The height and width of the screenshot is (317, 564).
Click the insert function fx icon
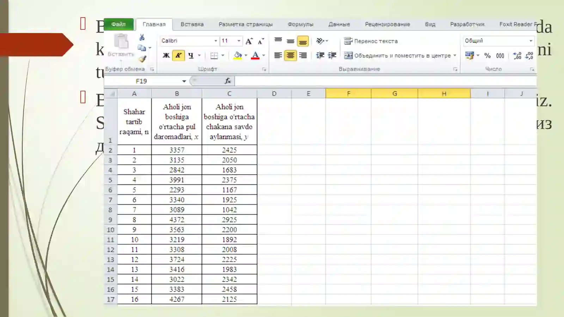[228, 81]
